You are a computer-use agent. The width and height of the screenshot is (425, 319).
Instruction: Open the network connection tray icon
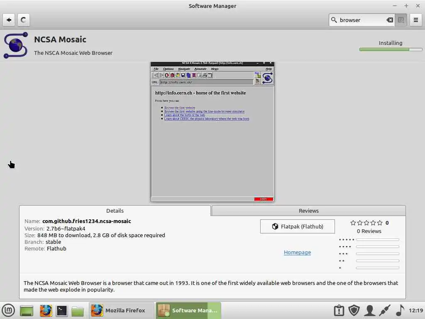[385, 311]
